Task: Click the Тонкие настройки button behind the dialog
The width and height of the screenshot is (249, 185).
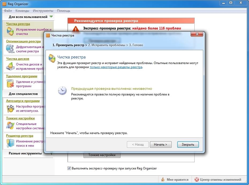Action: (x=102, y=155)
